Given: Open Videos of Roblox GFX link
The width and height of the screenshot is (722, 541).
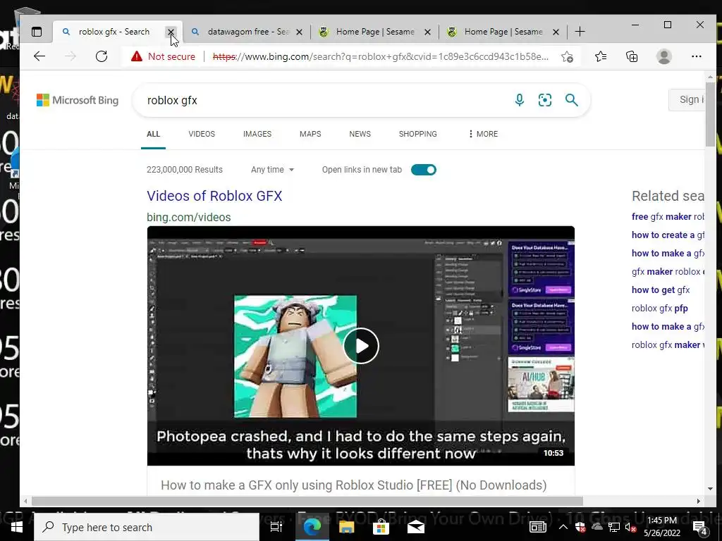Looking at the screenshot, I should (x=214, y=196).
